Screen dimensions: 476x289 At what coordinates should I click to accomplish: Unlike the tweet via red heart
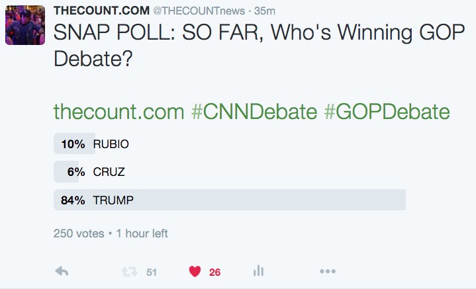point(195,271)
